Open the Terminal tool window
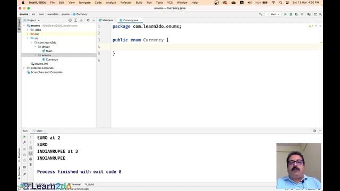This screenshot has width=340, height=191. [74, 185]
